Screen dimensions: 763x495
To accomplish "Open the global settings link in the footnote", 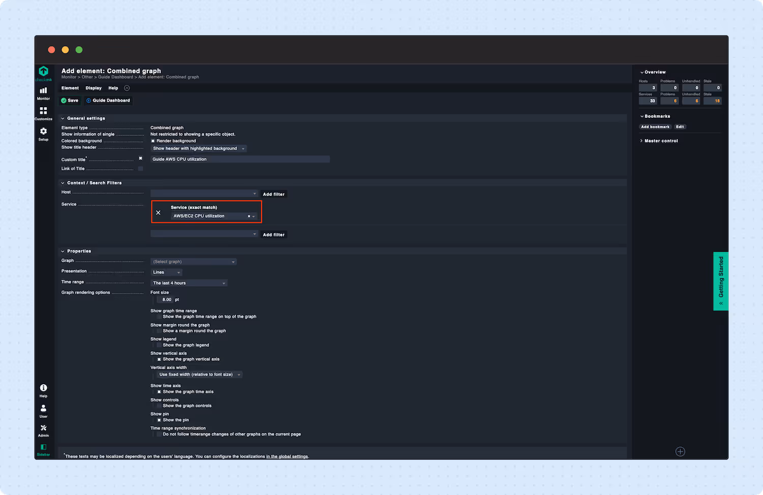I will coord(287,456).
